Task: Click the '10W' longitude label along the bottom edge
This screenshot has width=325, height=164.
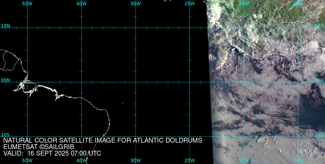Action: click(244, 160)
